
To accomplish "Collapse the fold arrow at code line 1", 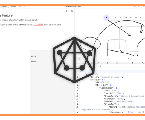I will (79, 72).
